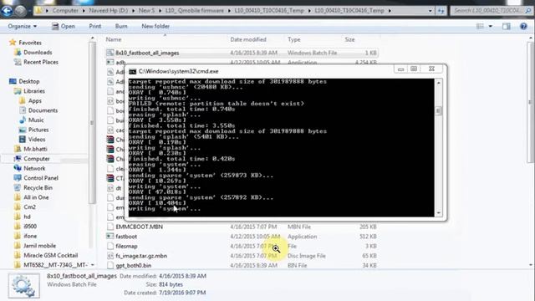Sort by Type column header

pyautogui.click(x=293, y=39)
